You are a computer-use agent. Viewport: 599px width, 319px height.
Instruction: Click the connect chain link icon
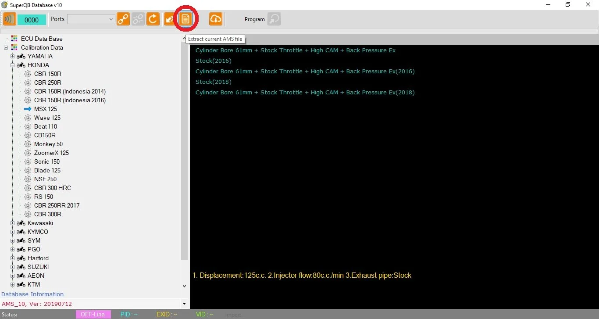pyautogui.click(x=123, y=19)
